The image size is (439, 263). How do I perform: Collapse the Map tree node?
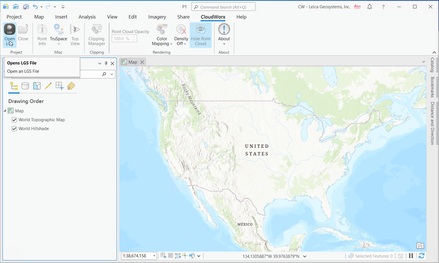tap(5, 111)
